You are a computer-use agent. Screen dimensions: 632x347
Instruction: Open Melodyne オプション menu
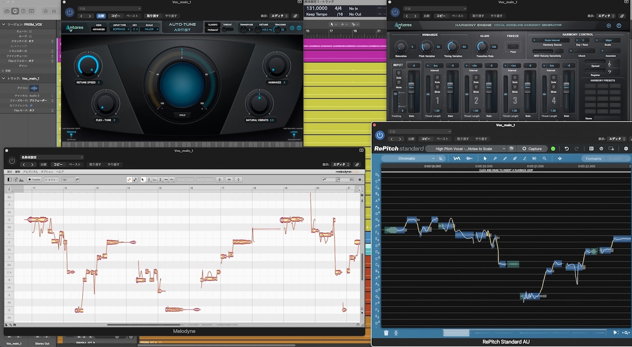click(x=47, y=171)
